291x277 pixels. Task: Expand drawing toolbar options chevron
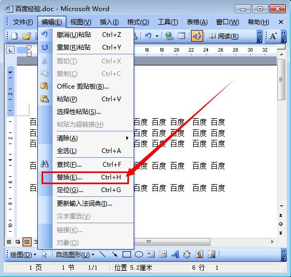pos(284,255)
